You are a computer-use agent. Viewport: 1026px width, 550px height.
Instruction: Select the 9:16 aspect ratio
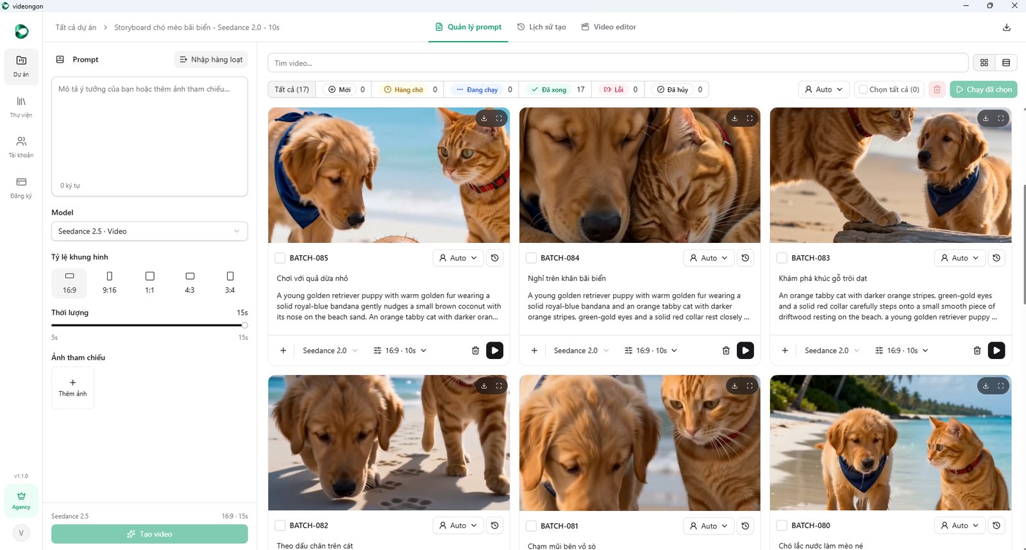coord(110,283)
